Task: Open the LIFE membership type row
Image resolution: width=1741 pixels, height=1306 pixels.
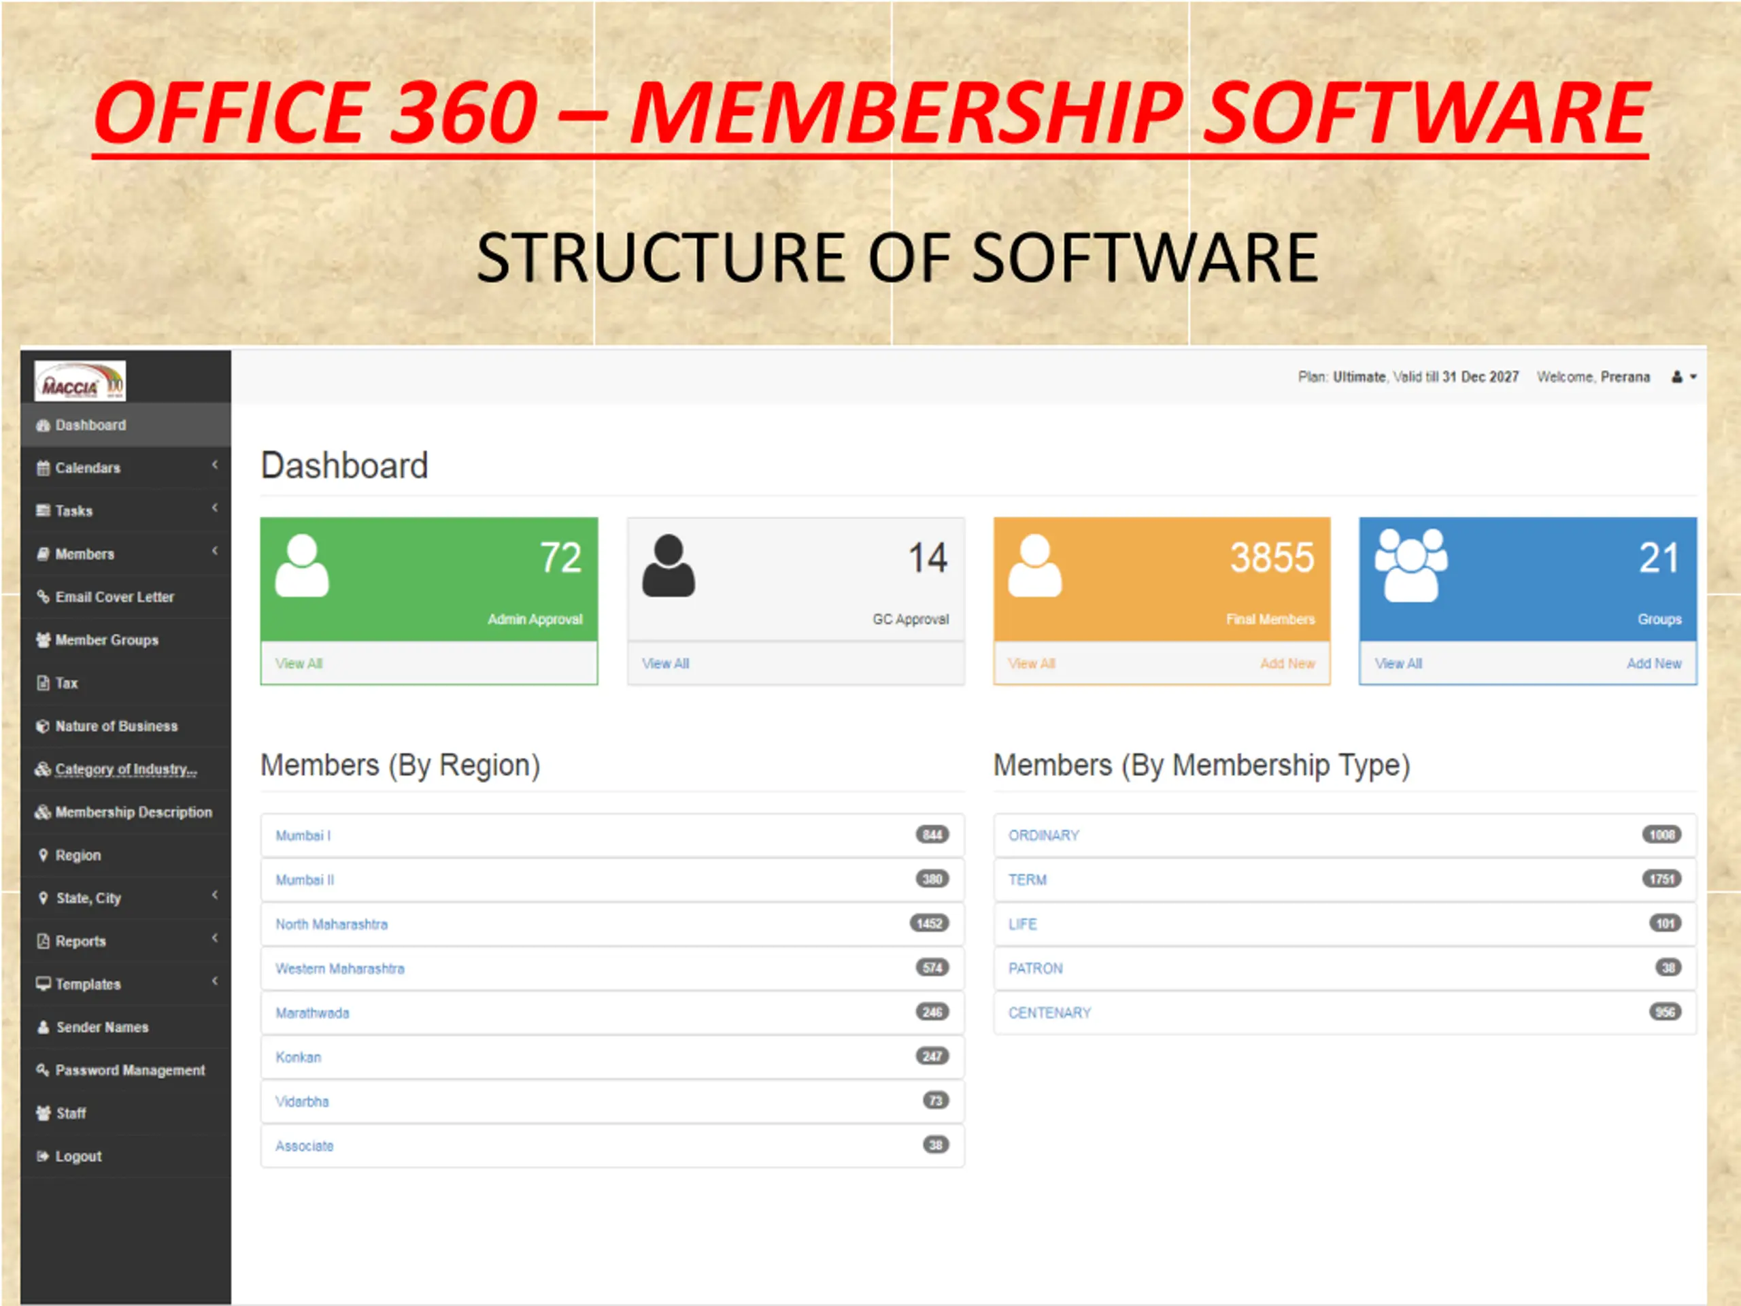Action: [x=1345, y=924]
